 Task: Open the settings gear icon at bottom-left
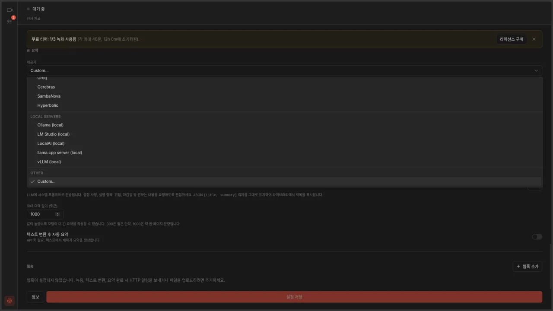pyautogui.click(x=10, y=301)
